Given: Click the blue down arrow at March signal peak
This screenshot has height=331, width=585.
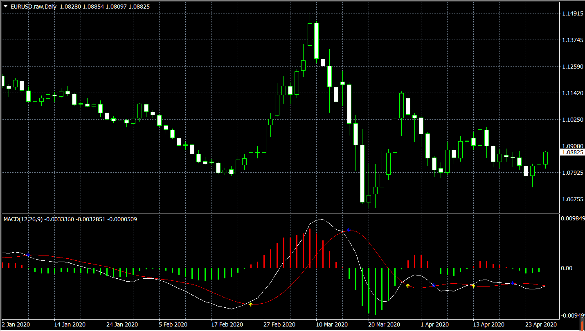Looking at the screenshot, I should 349,230.
